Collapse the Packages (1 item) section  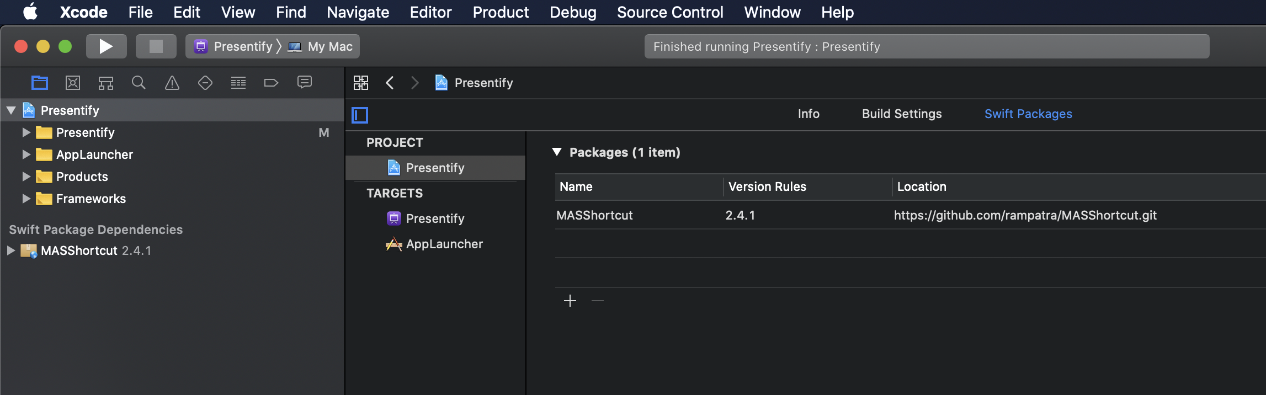click(x=557, y=152)
